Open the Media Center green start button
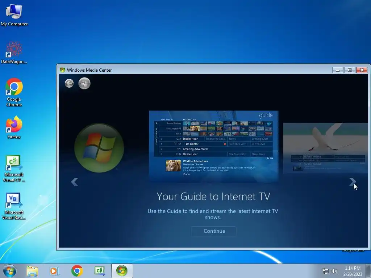 point(84,83)
